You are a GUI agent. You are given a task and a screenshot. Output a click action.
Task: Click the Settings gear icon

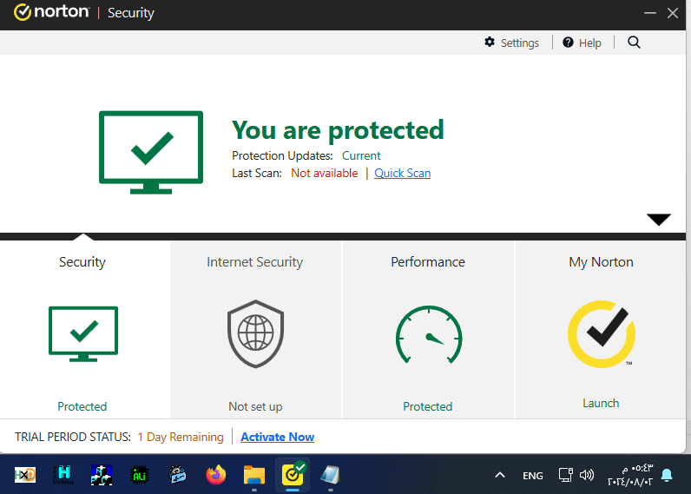(490, 43)
